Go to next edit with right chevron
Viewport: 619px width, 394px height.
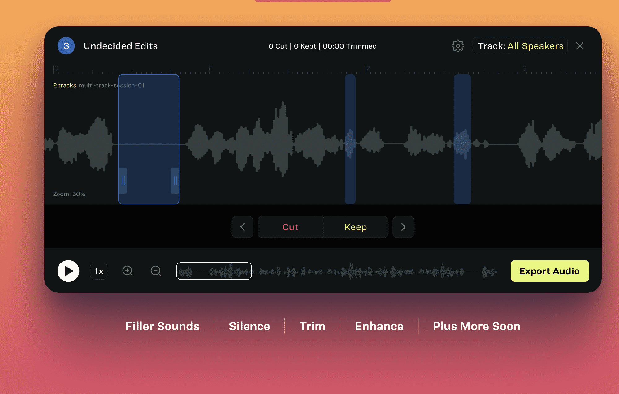click(403, 227)
